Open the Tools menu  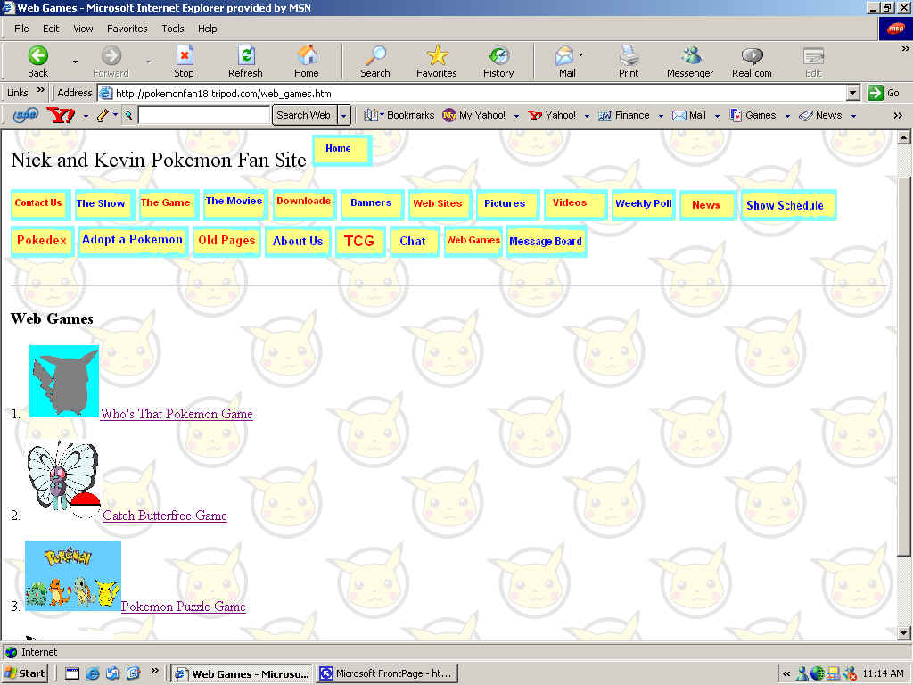tap(173, 29)
